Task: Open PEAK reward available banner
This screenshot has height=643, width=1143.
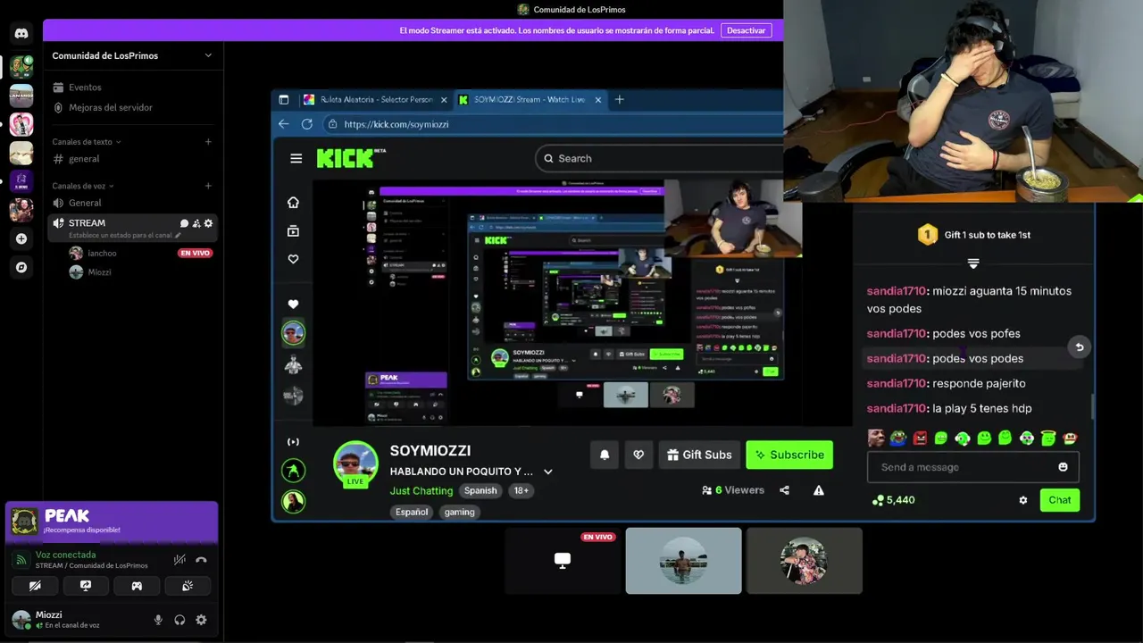Action: point(112,522)
